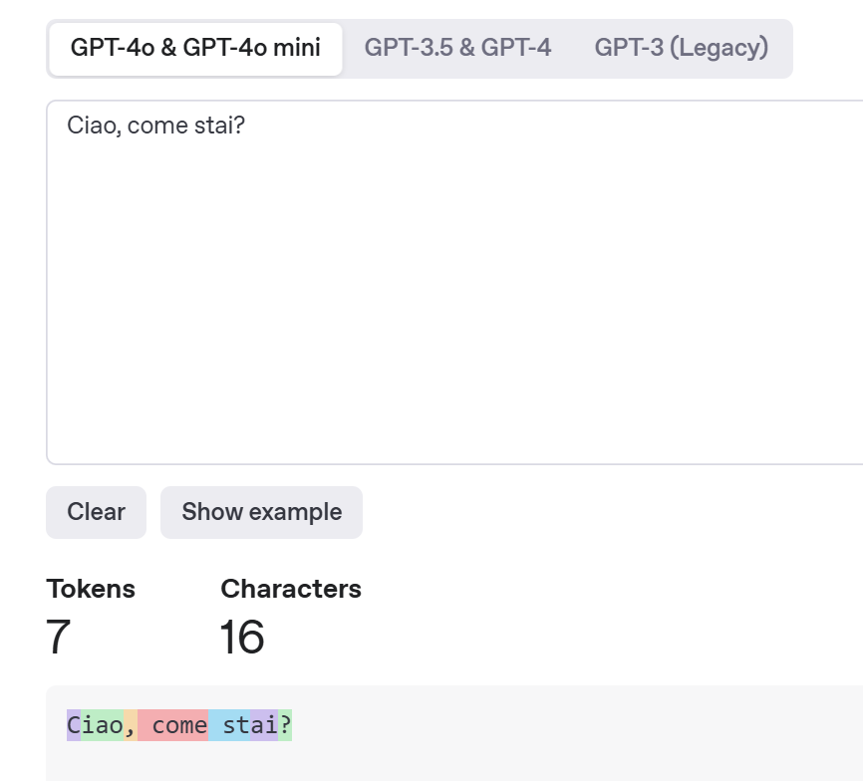
Task: Select the purple 'ai' token
Action: (264, 725)
